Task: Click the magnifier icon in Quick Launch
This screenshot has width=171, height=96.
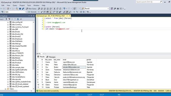Action: click(161, 2)
